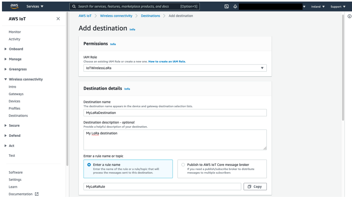Viewport: 352px width, 204px height.
Task: Expand the Secure section
Action: [6, 126]
